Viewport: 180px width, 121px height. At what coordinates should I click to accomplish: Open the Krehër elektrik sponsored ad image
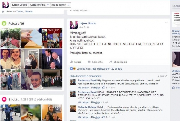point(176,19)
